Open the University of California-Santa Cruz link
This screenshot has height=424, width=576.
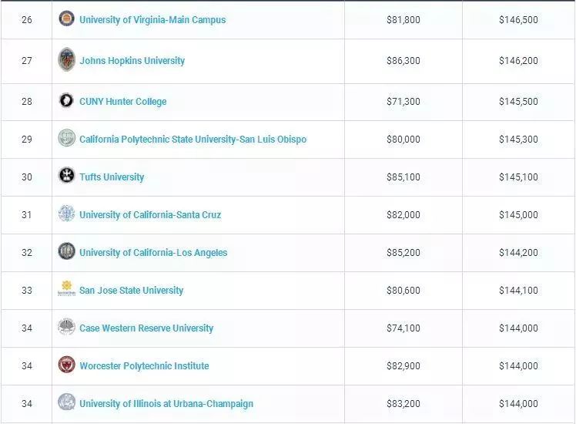pyautogui.click(x=150, y=215)
